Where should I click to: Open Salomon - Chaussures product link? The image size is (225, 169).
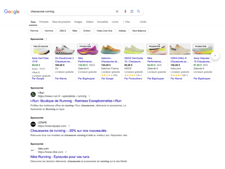click(110, 60)
